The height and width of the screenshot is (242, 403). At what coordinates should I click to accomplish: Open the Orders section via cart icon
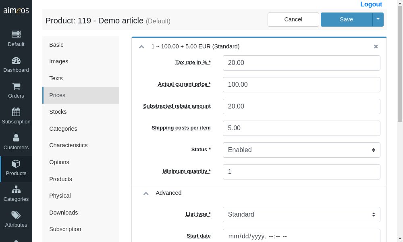coord(16,90)
